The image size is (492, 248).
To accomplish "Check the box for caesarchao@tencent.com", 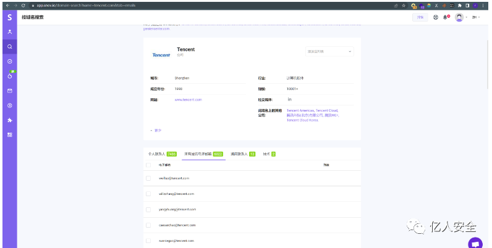I will click(148, 225).
